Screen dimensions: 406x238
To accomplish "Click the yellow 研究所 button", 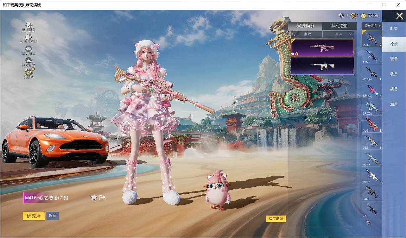I will coord(34,216).
